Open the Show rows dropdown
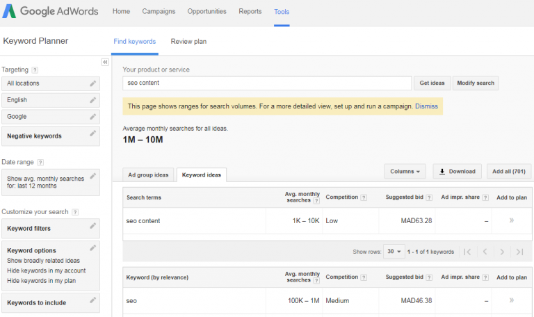Viewport: 534px width, 317px height. pyautogui.click(x=395, y=252)
